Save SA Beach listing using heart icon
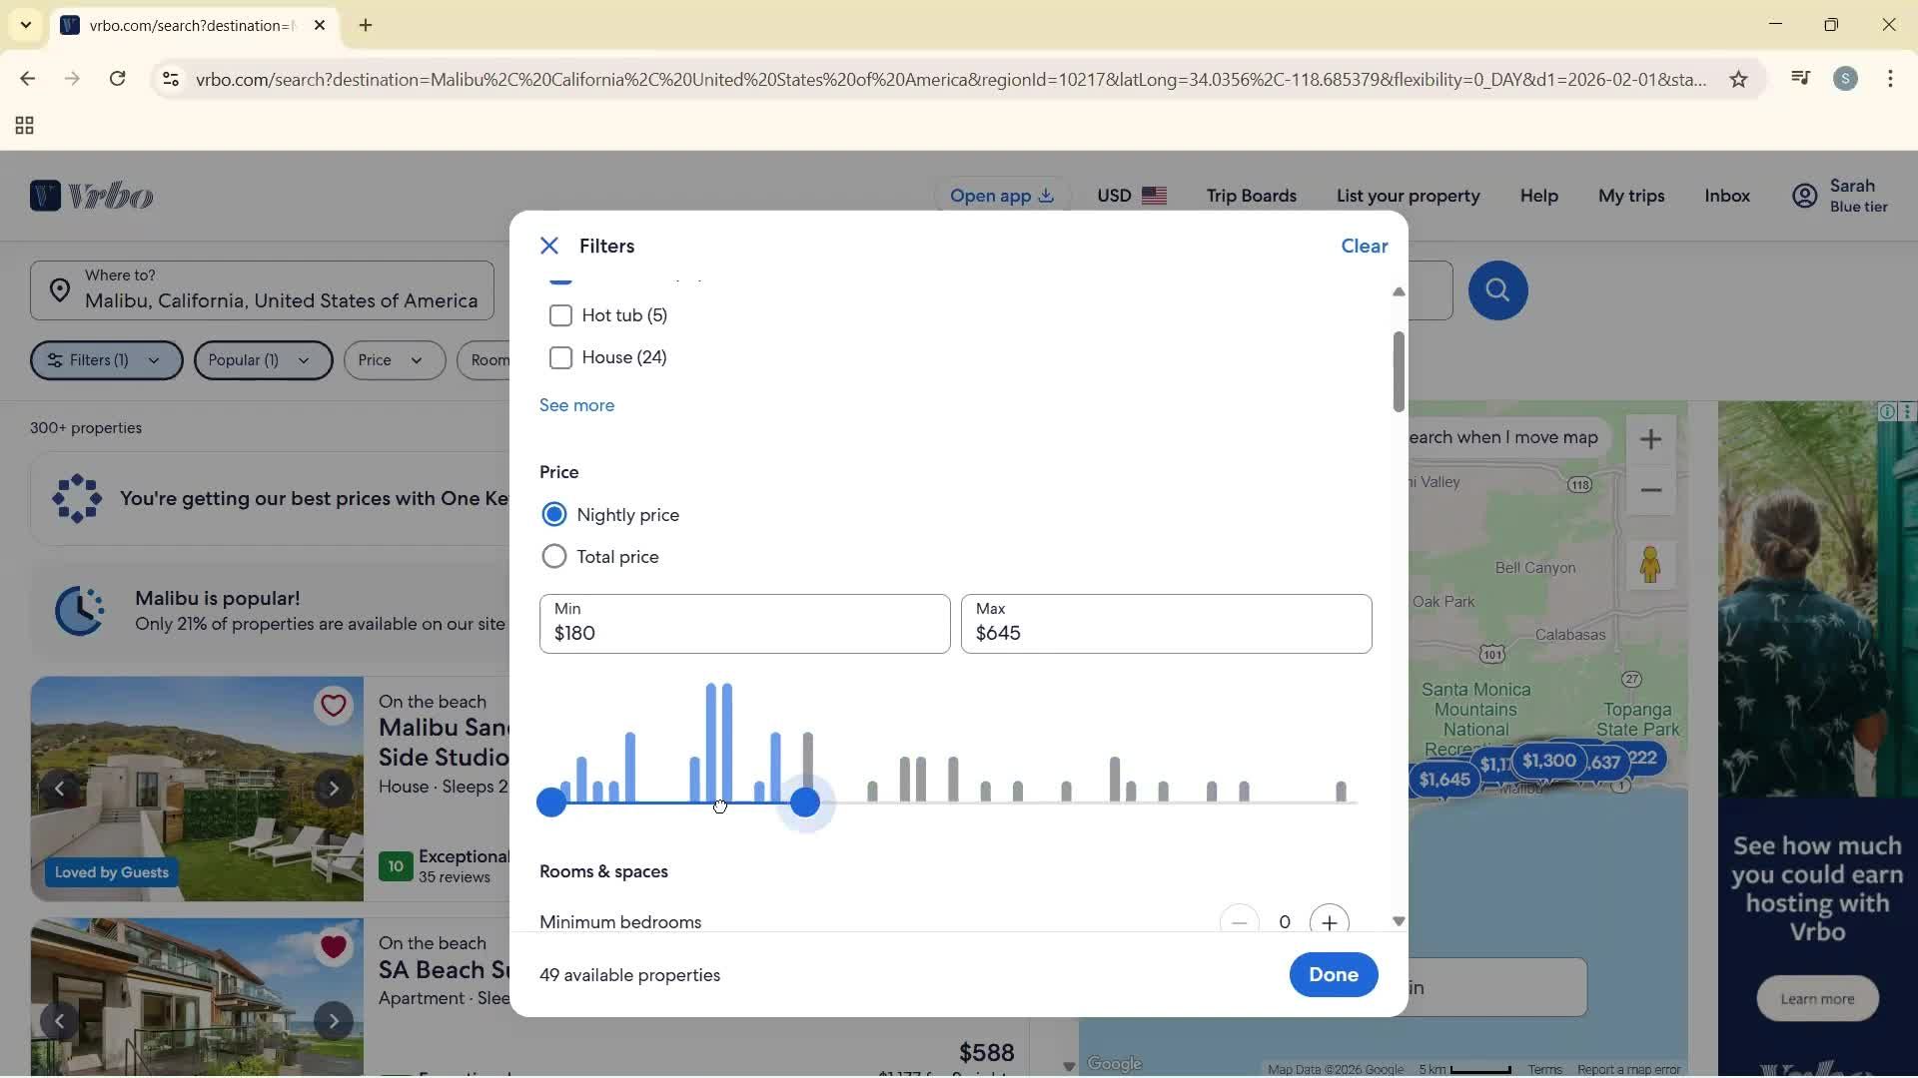 pos(334,946)
